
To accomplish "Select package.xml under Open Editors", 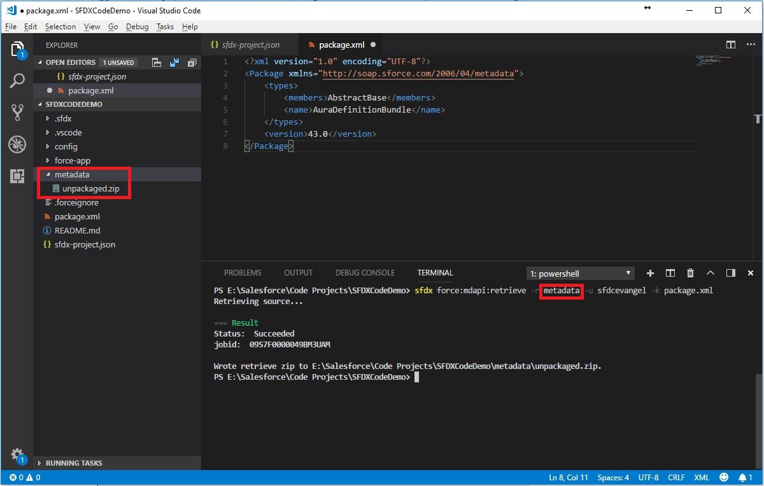I will click(118, 90).
